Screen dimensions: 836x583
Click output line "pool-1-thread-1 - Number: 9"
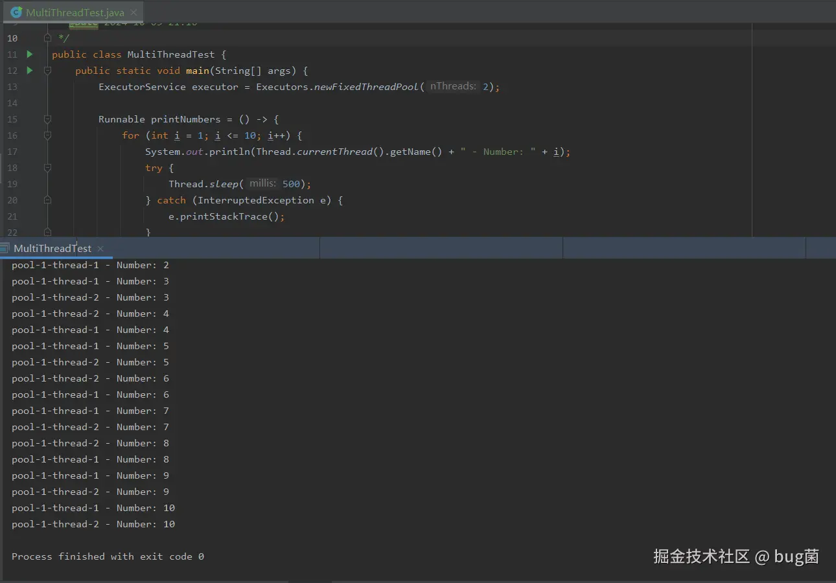(90, 475)
